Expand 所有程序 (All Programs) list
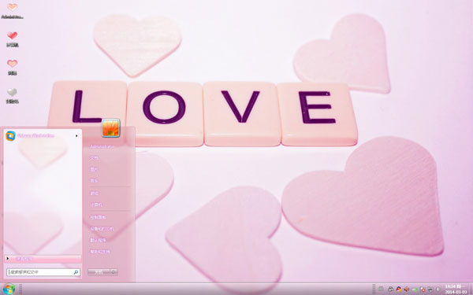 [43, 259]
